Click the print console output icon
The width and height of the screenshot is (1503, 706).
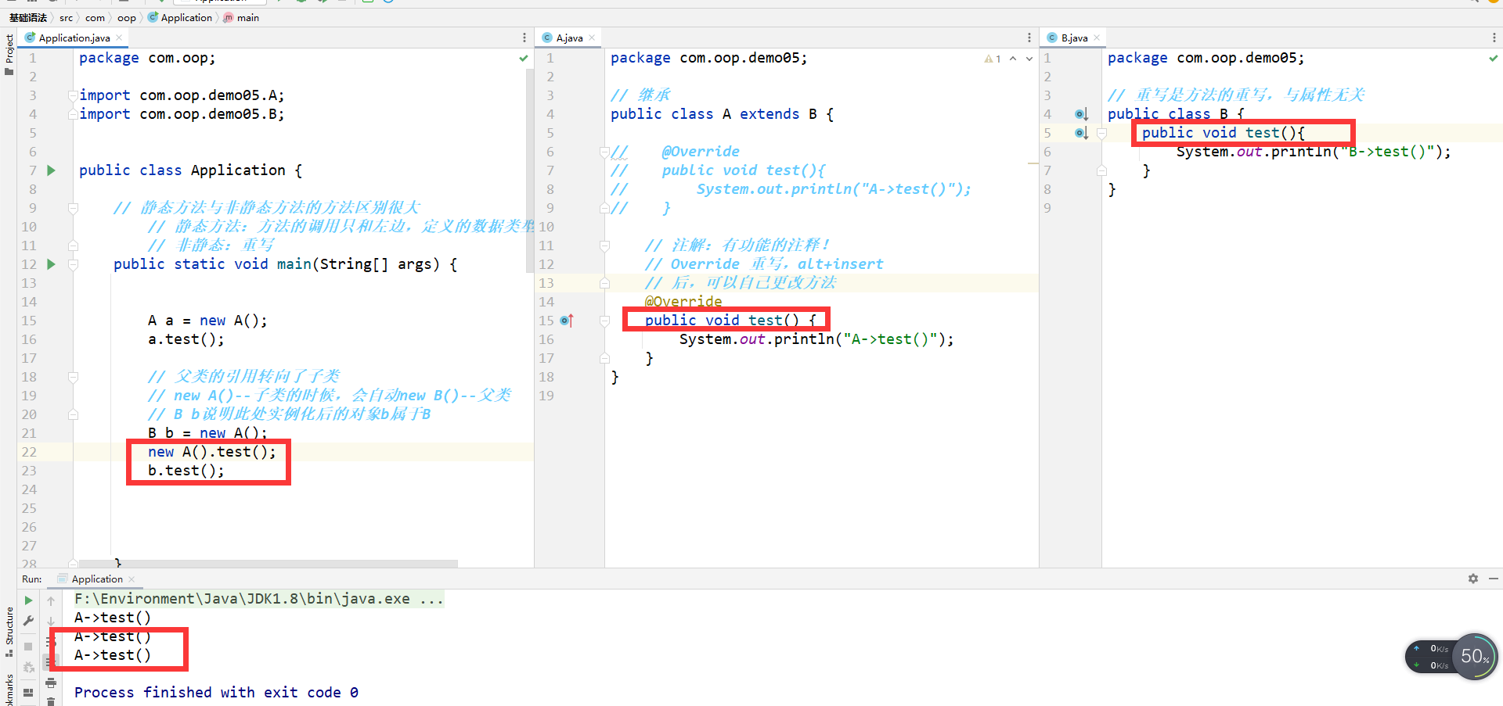pos(51,683)
